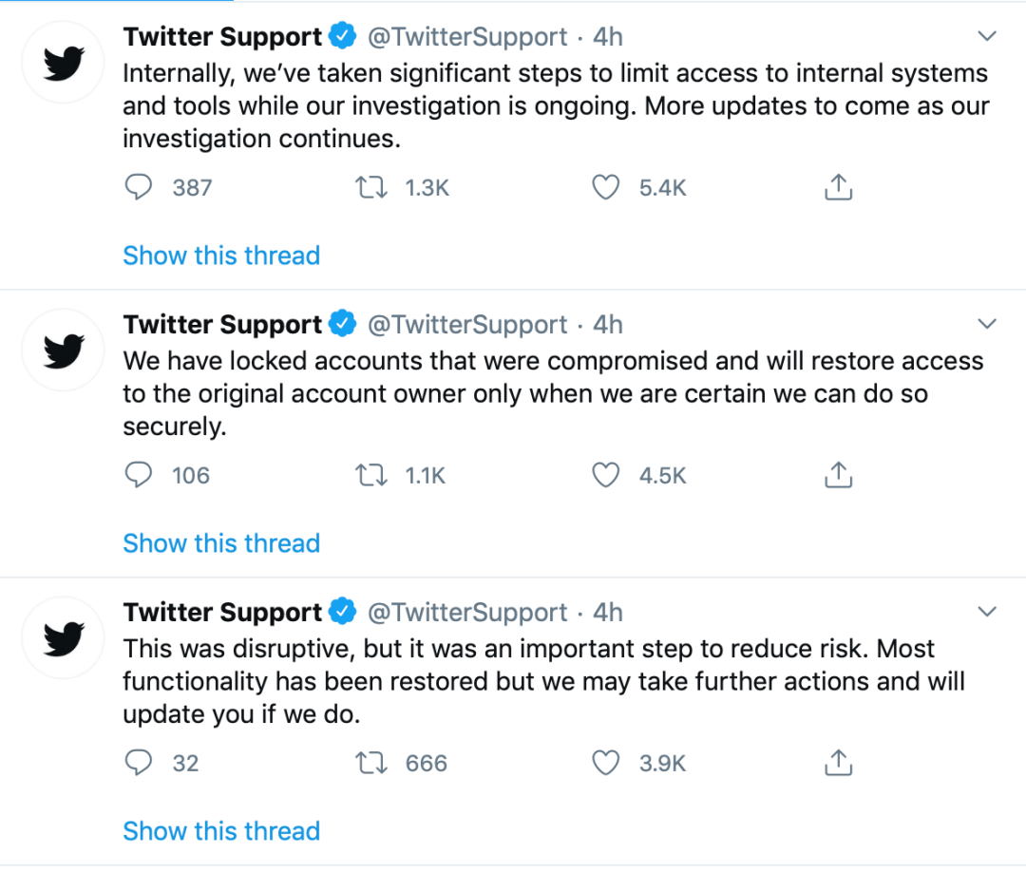1026x872 pixels.
Task: Share the 'This was disruptive' tweet
Action: [x=837, y=763]
